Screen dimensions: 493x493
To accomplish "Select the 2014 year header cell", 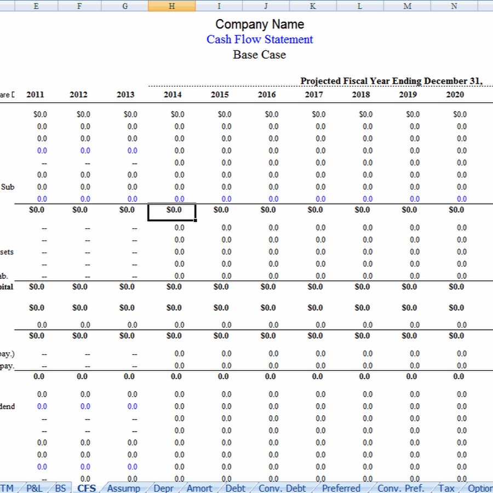I will [x=173, y=94].
